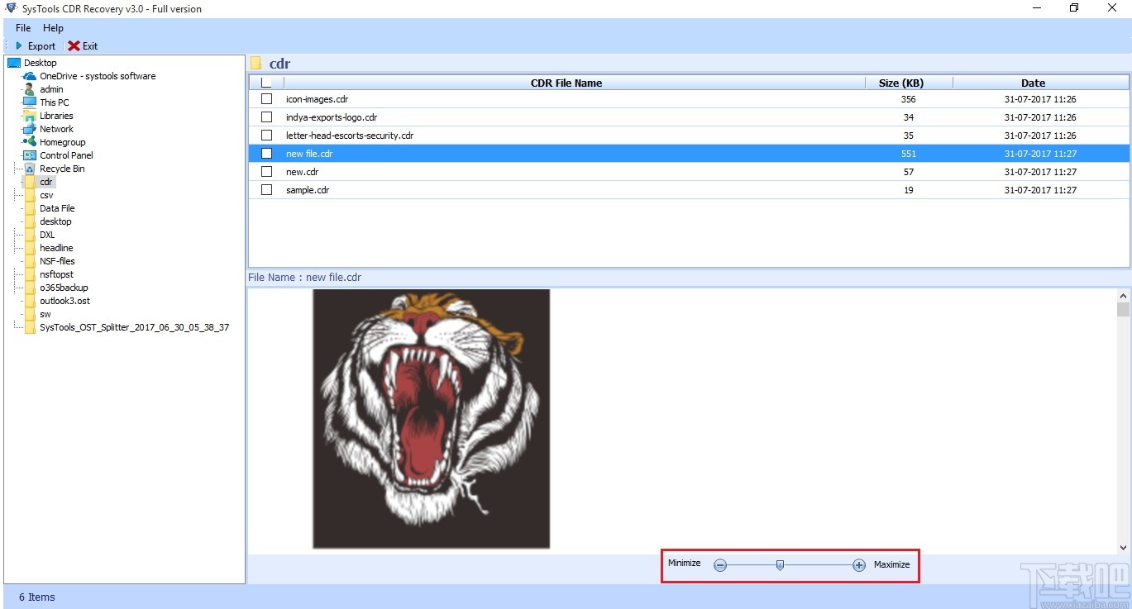Check the sample.cdr checkbox

(x=266, y=189)
